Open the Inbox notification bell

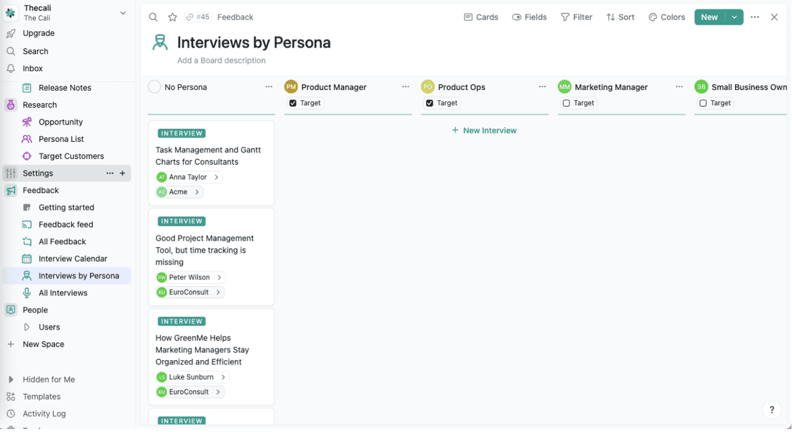(9, 68)
